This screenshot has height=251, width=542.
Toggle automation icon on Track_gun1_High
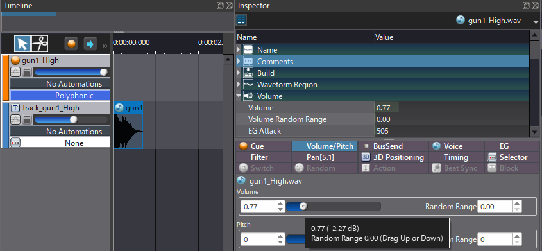click(15, 119)
